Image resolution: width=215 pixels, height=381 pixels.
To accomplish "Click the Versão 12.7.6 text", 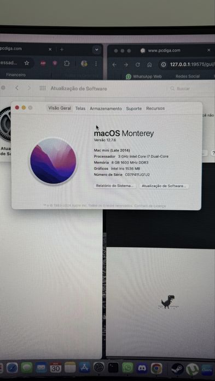I will click(x=106, y=140).
